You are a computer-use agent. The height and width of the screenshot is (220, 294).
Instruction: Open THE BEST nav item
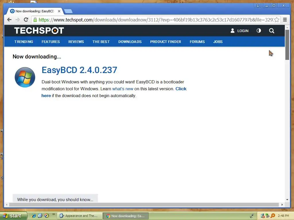point(101,42)
